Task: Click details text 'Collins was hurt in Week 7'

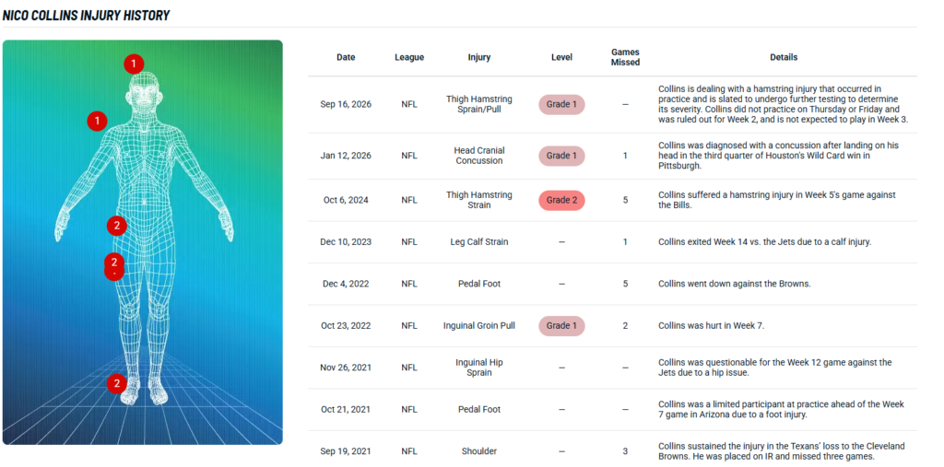Action: (711, 325)
